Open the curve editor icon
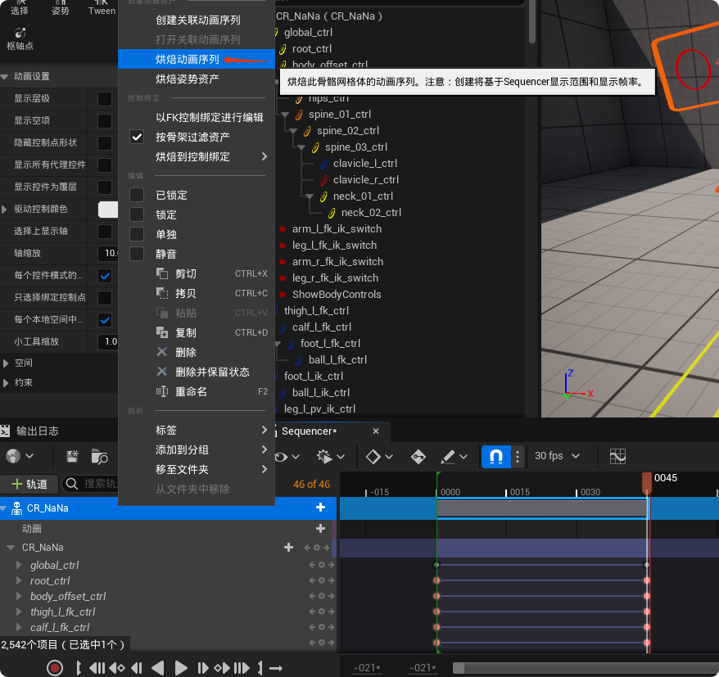The image size is (719, 677). [617, 456]
